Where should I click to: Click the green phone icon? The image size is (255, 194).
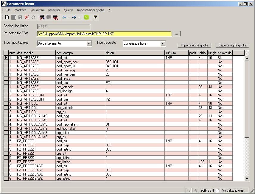click(x=86, y=17)
